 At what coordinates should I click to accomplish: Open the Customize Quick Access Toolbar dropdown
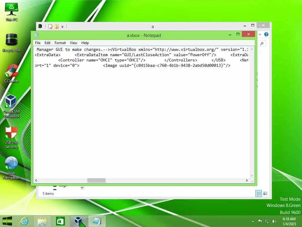pos(63,27)
